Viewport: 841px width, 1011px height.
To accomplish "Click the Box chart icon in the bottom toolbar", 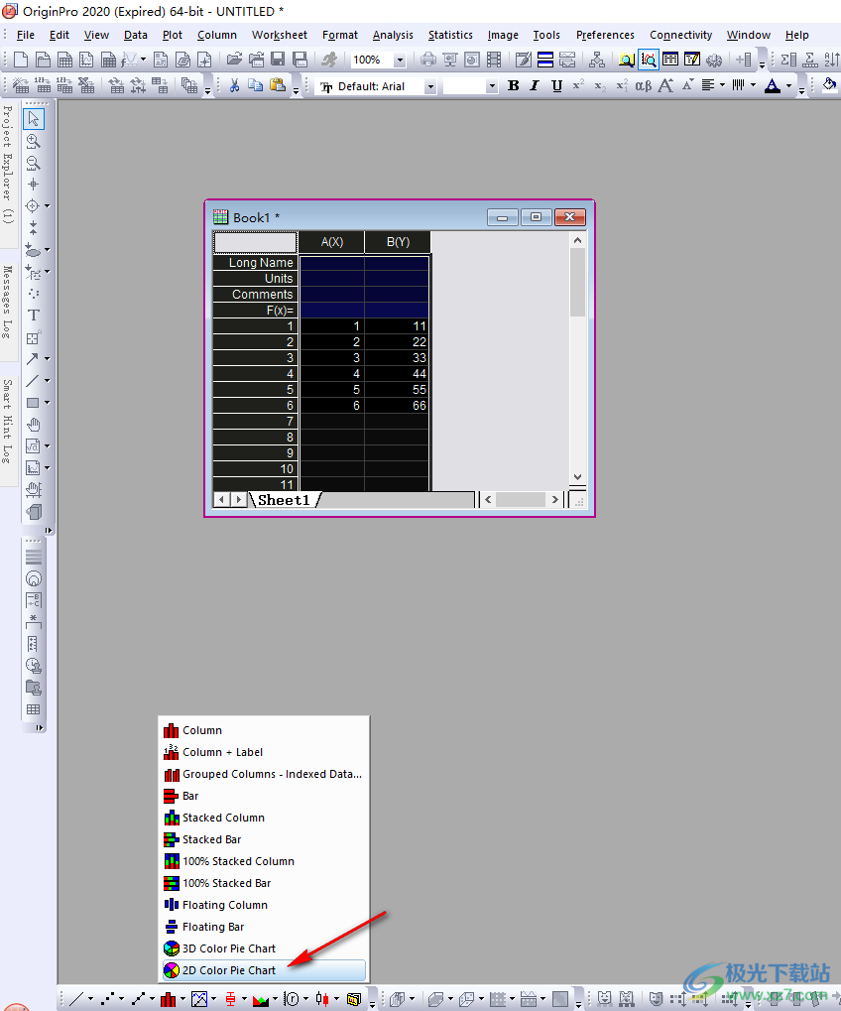I will click(x=230, y=999).
